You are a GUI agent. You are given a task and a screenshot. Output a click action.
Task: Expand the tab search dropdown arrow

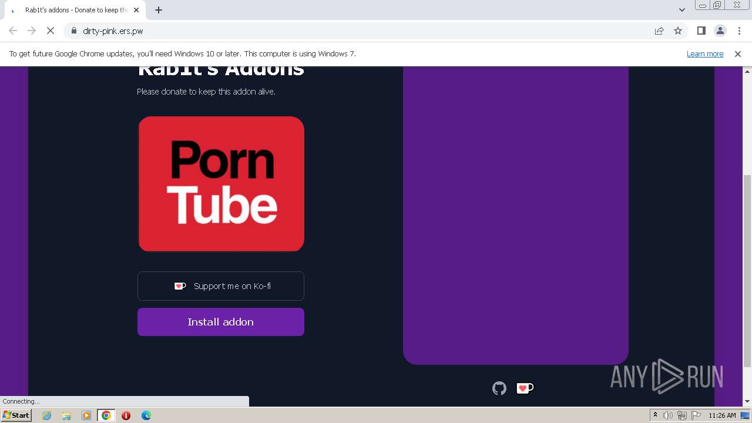[x=682, y=10]
